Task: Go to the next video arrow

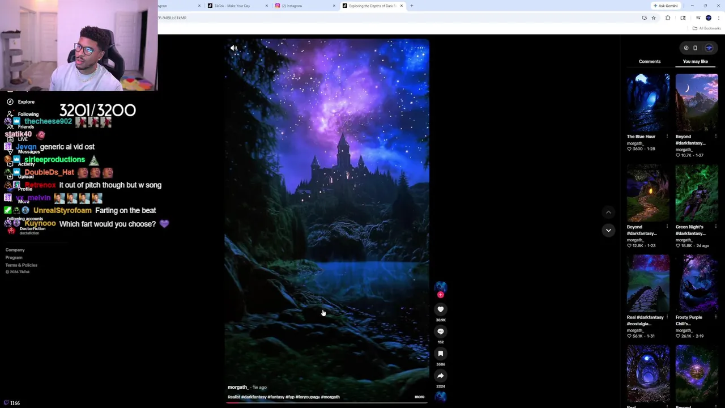Action: [x=608, y=230]
